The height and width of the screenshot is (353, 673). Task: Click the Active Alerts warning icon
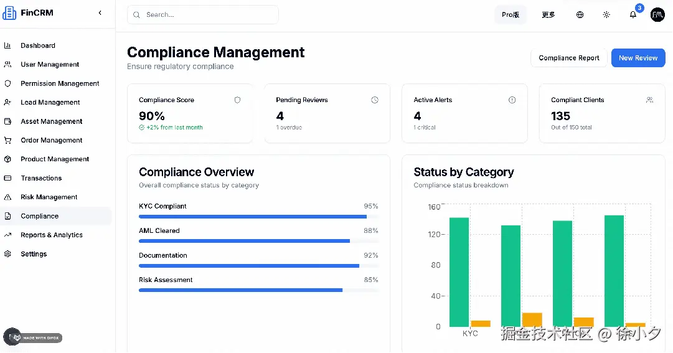512,100
